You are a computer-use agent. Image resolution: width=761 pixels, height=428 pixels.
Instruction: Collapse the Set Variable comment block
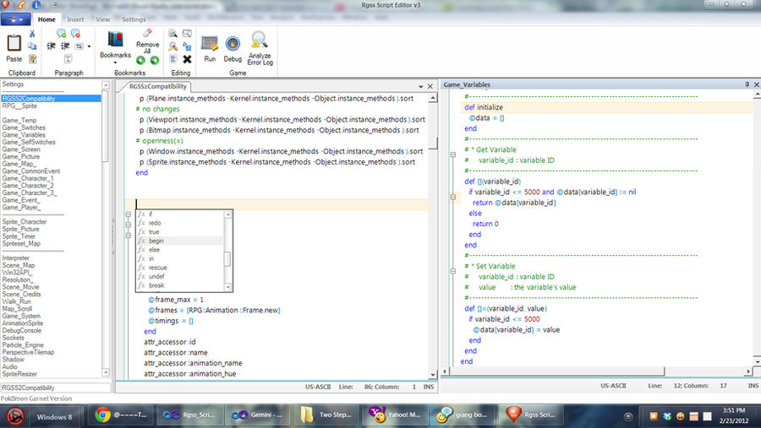[x=453, y=272]
